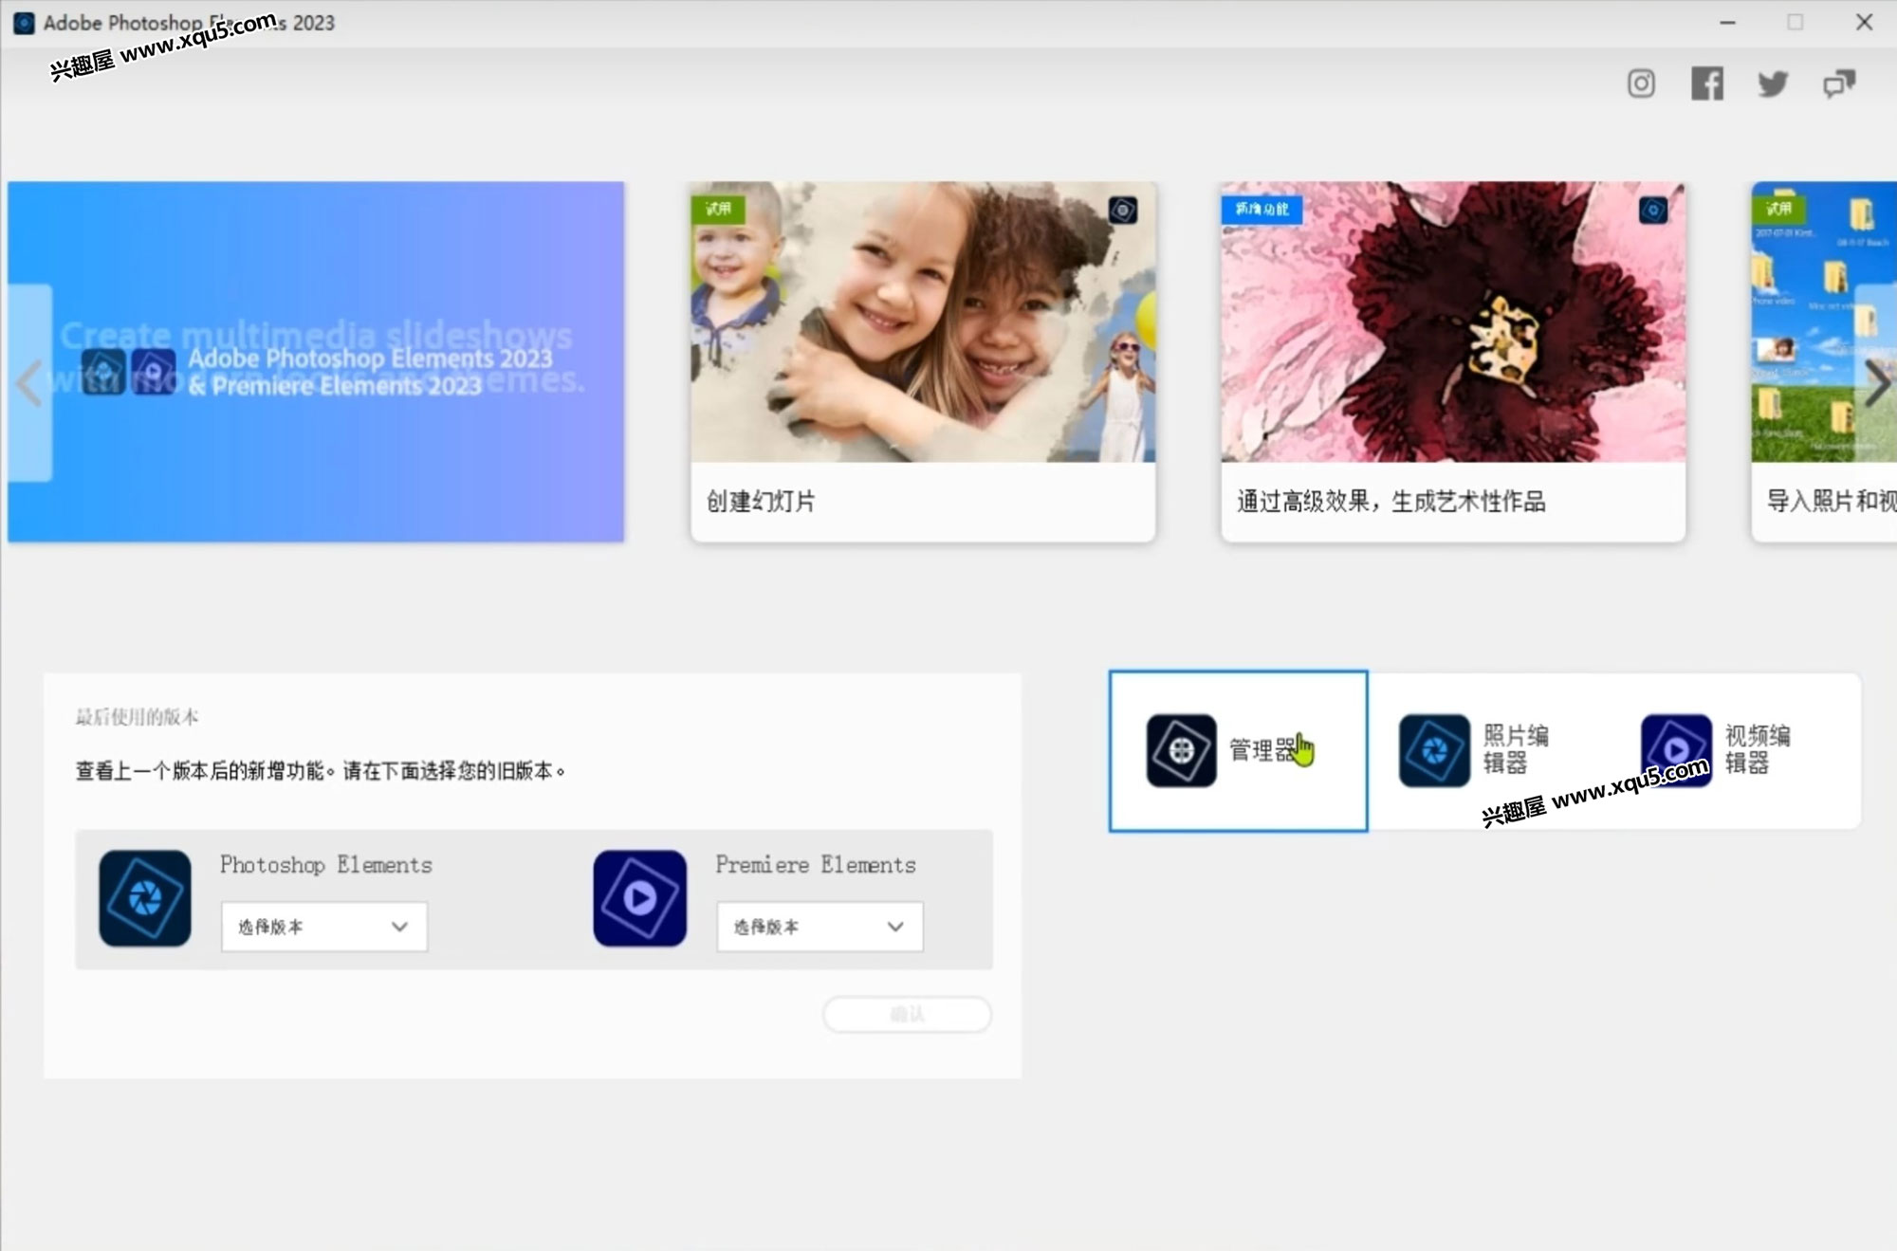This screenshot has height=1251, width=1897.
Task: Open the 创建幻灯片 slideshow card thumbnail
Action: click(x=923, y=322)
